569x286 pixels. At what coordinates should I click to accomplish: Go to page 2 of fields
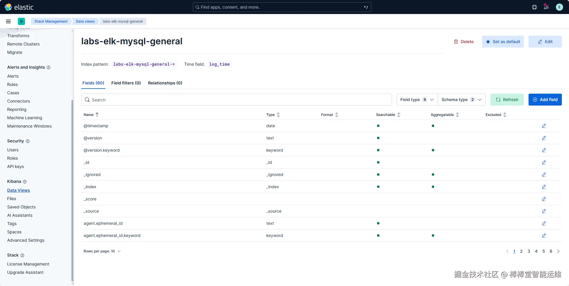[x=521, y=251]
